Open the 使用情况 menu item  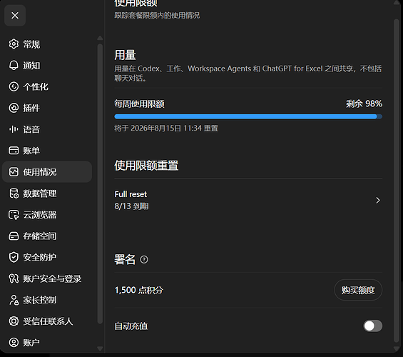click(47, 172)
